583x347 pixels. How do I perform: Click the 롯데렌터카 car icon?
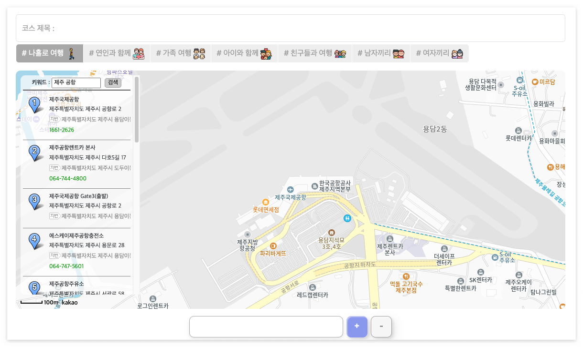click(x=518, y=130)
